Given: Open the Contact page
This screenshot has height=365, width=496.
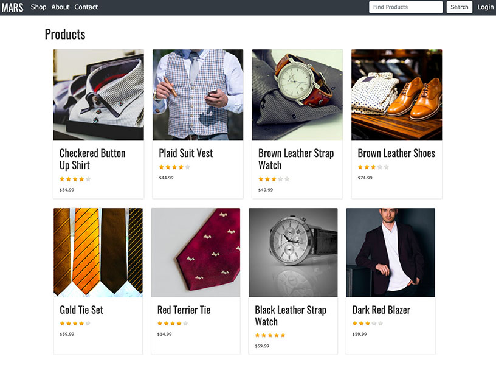Looking at the screenshot, I should click(86, 7).
